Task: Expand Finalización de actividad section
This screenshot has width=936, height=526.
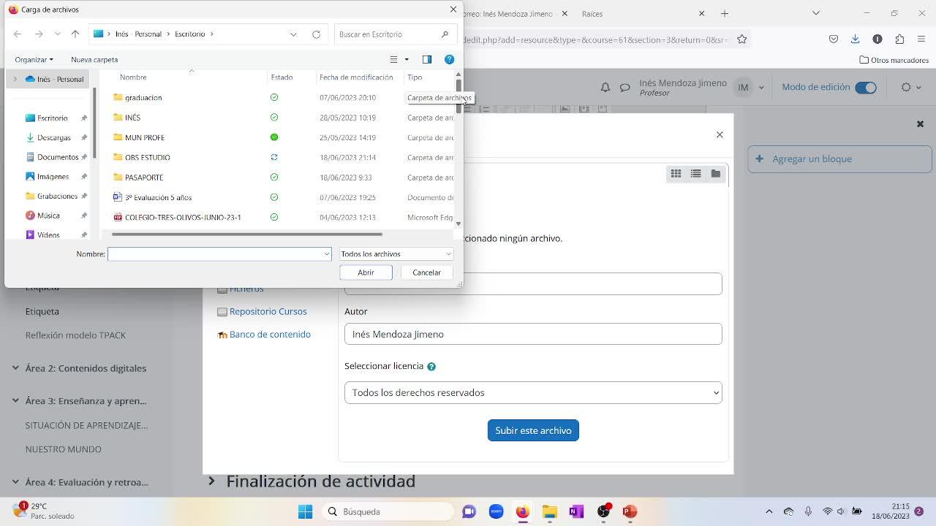Action: coord(212,481)
